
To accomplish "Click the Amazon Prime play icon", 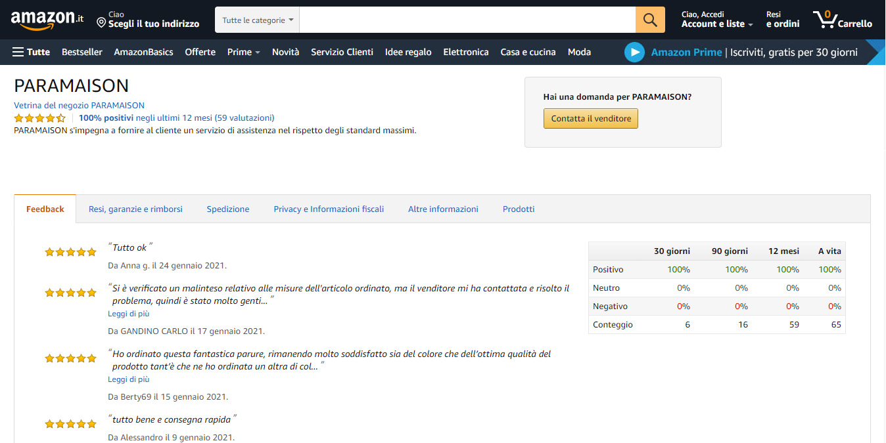I will (634, 53).
